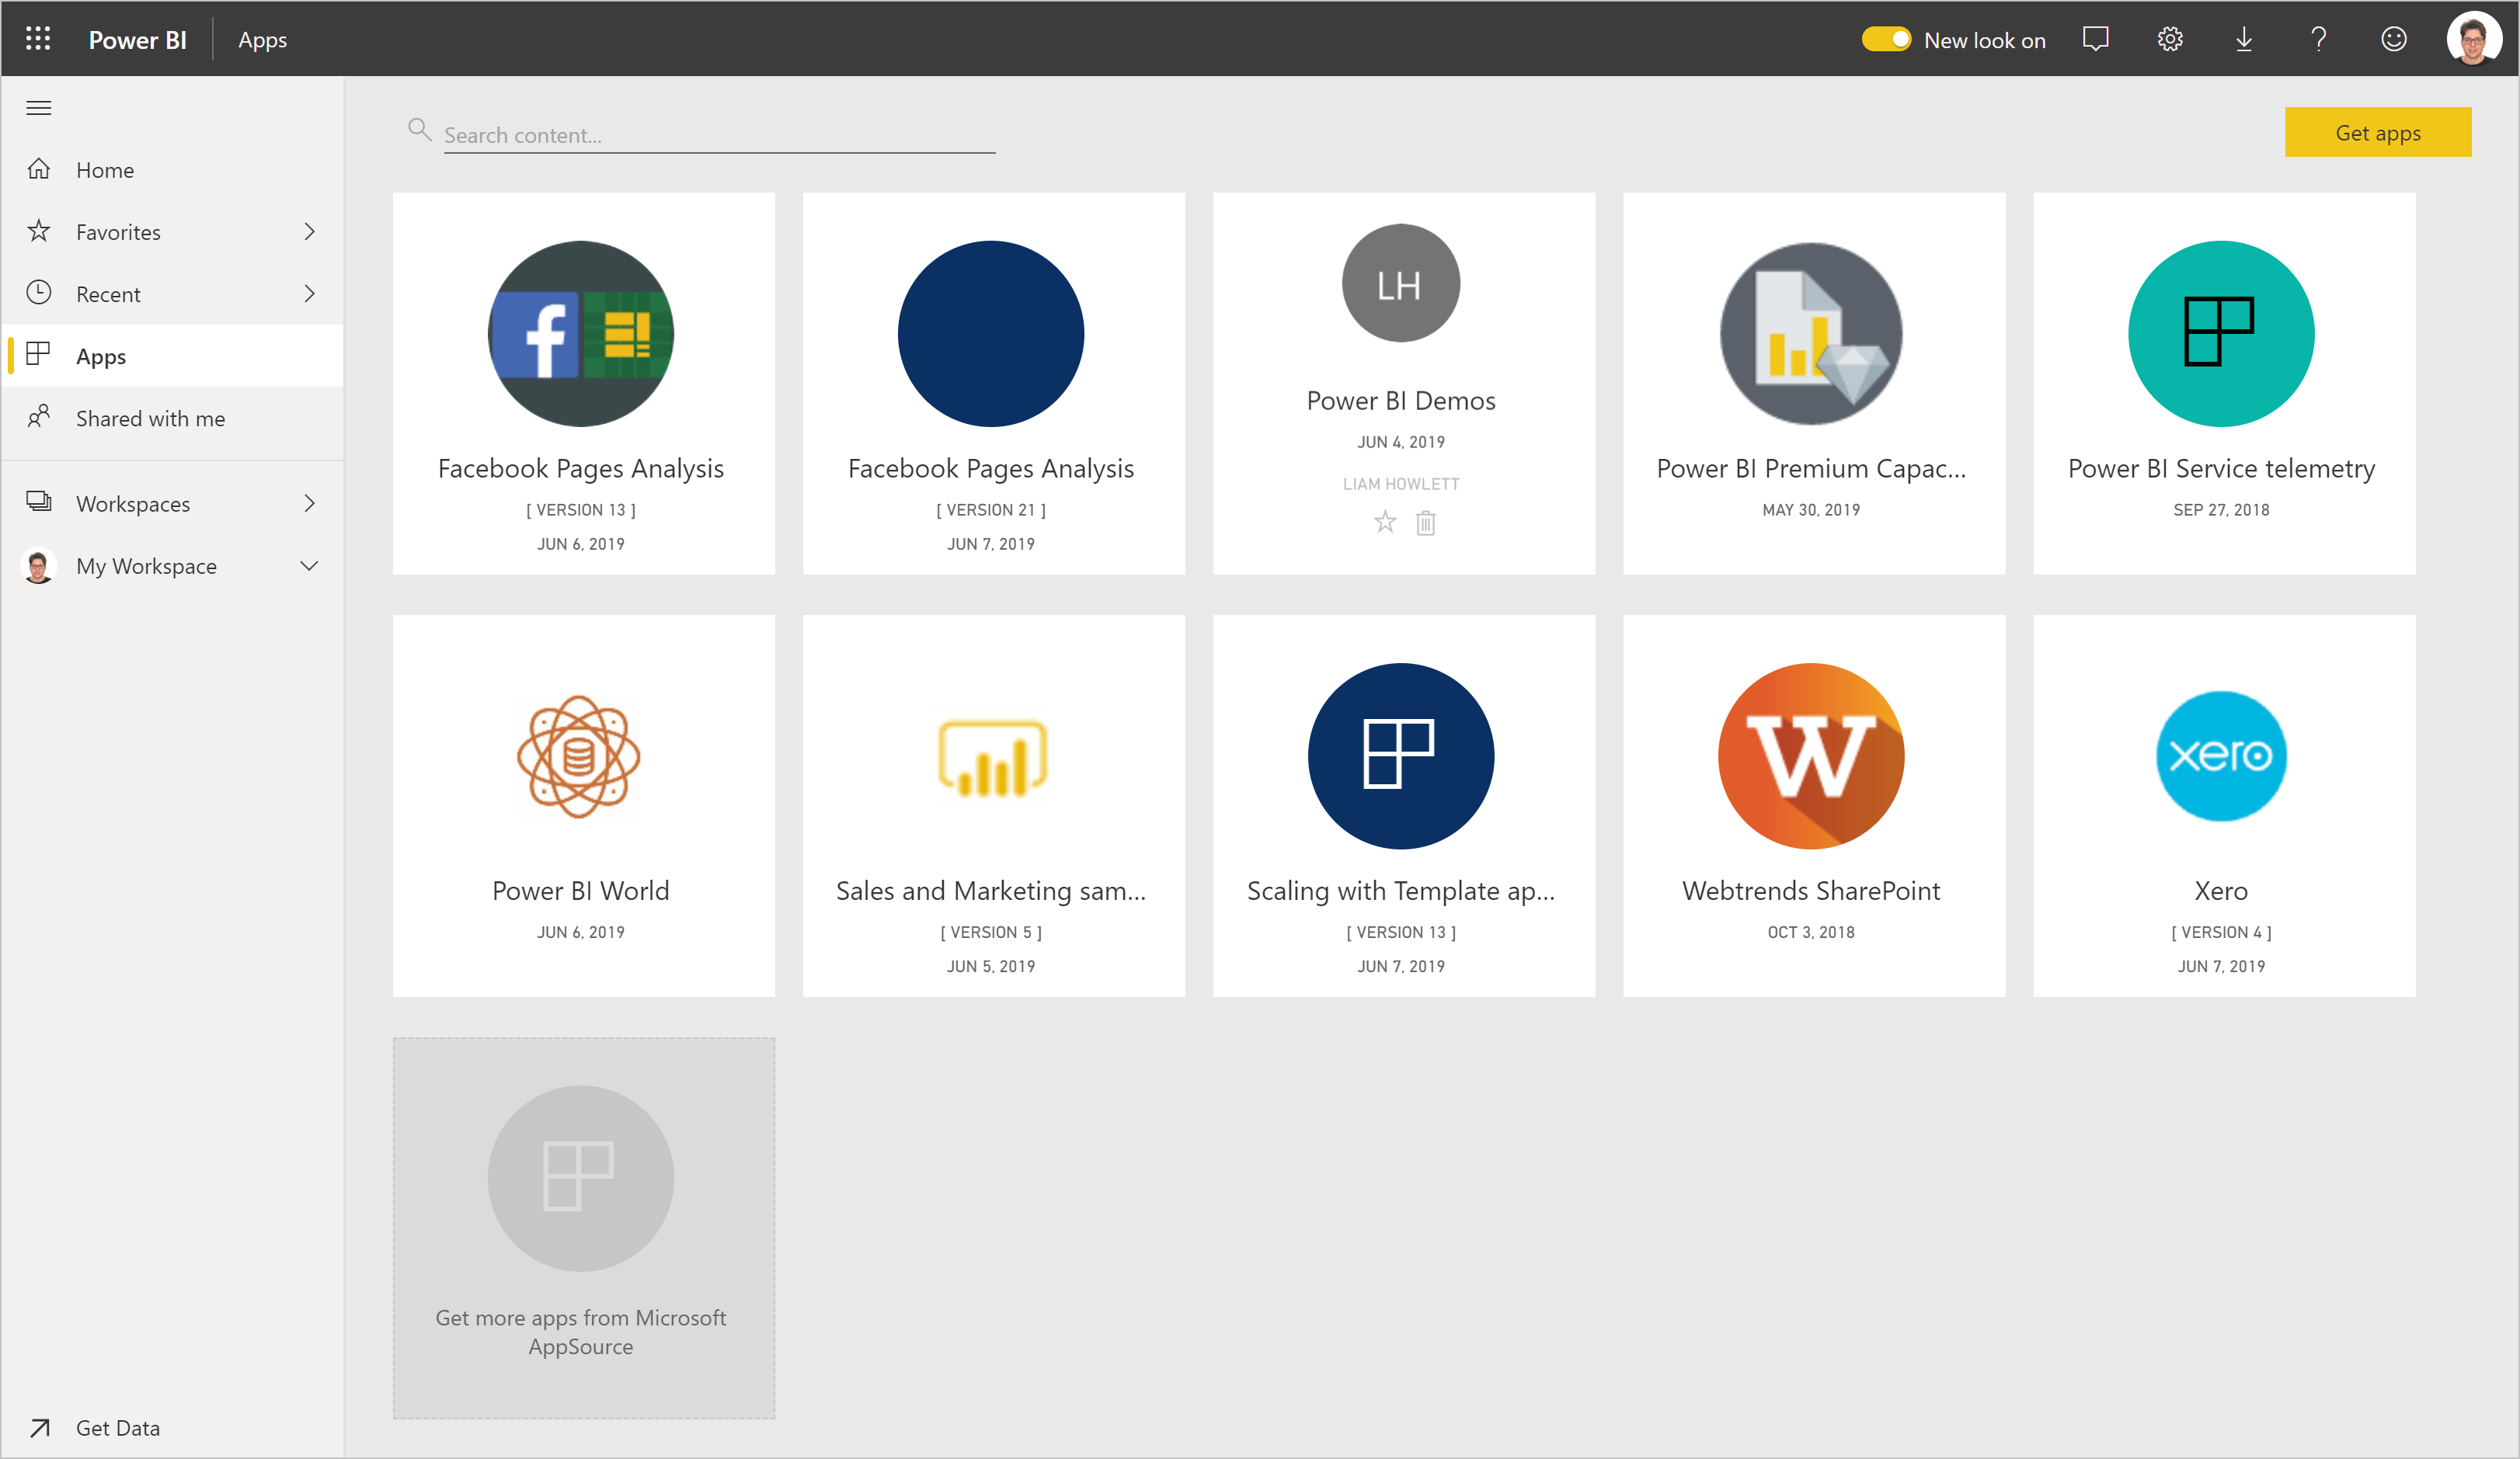Click the [ VERSION 21 ] label
This screenshot has width=2520, height=1459.
coord(991,509)
